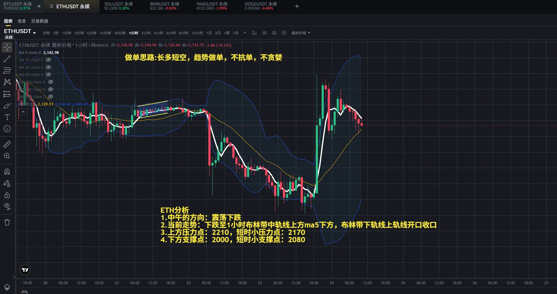Click the 做单思路 annotation text

click(x=203, y=57)
